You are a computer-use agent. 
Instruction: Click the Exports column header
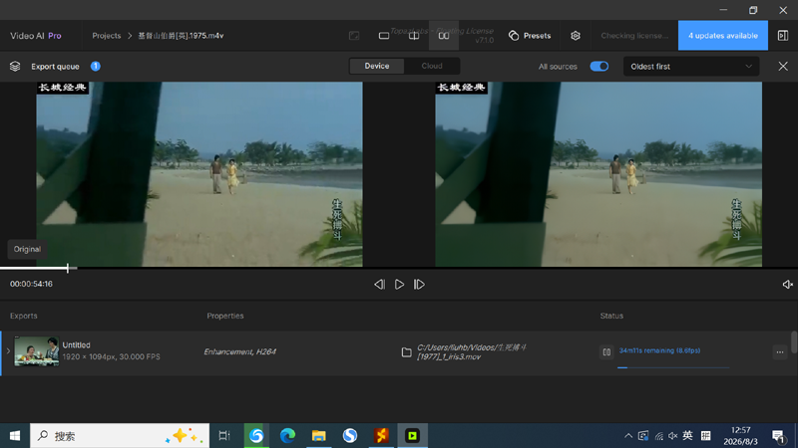click(23, 316)
